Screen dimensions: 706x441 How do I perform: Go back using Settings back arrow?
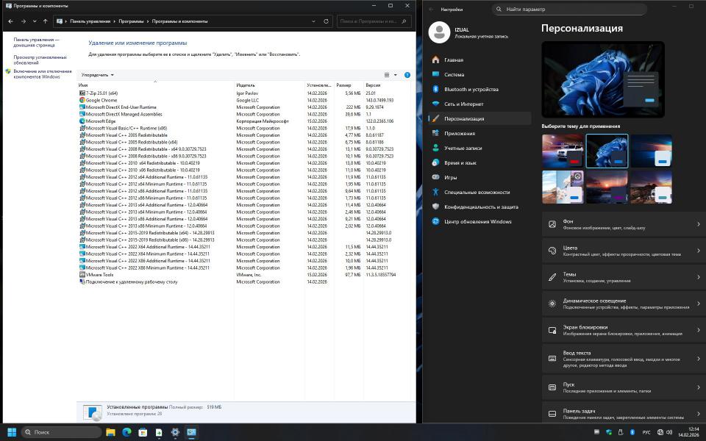pyautogui.click(x=431, y=10)
